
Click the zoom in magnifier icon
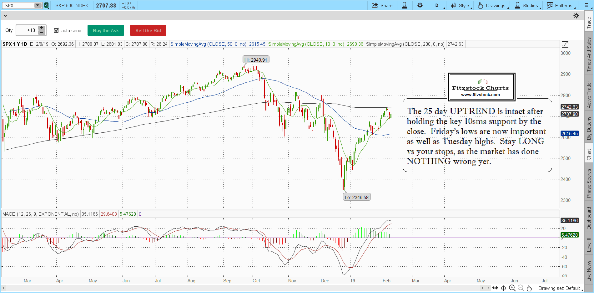[x=512, y=288]
